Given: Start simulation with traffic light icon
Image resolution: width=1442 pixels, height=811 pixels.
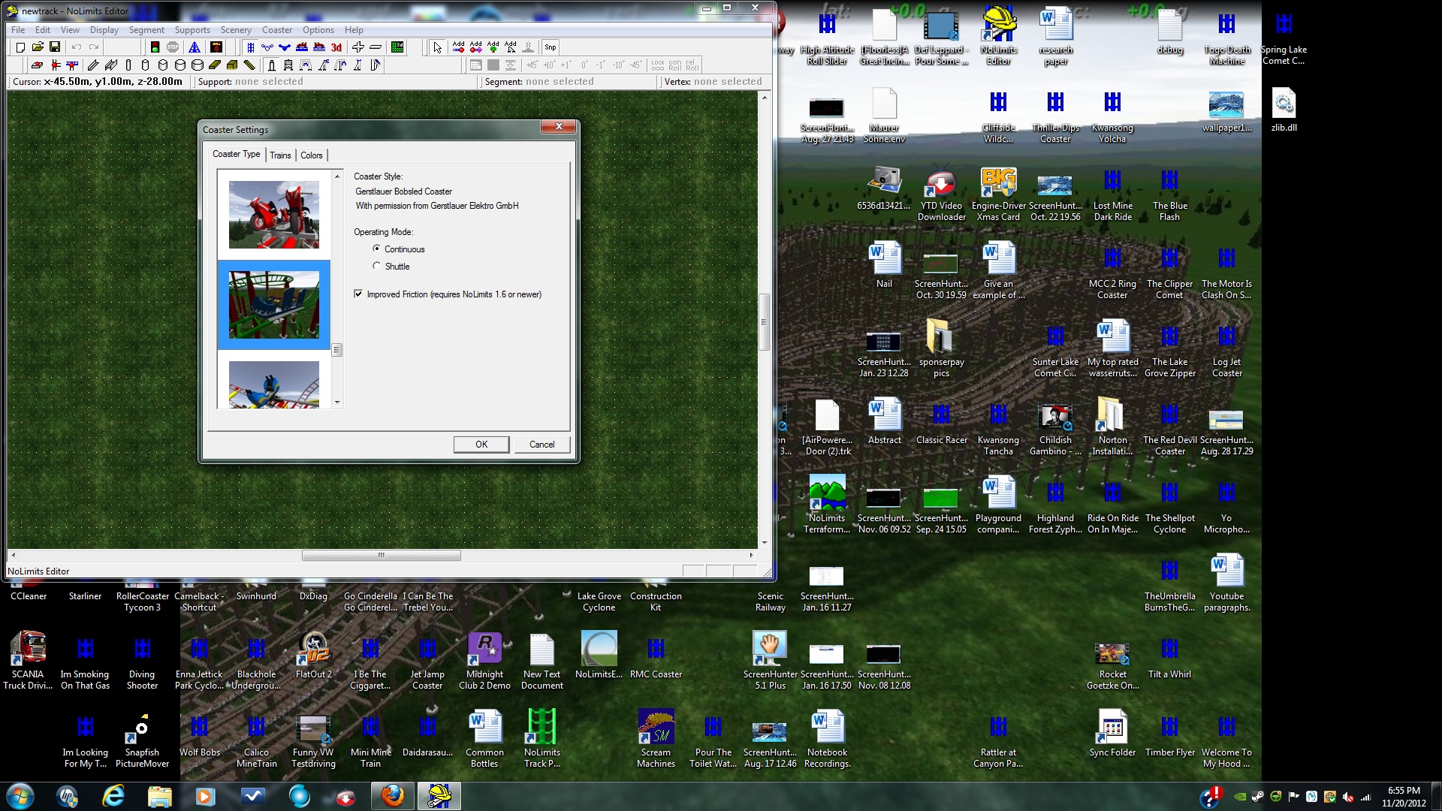Looking at the screenshot, I should pyautogui.click(x=155, y=47).
